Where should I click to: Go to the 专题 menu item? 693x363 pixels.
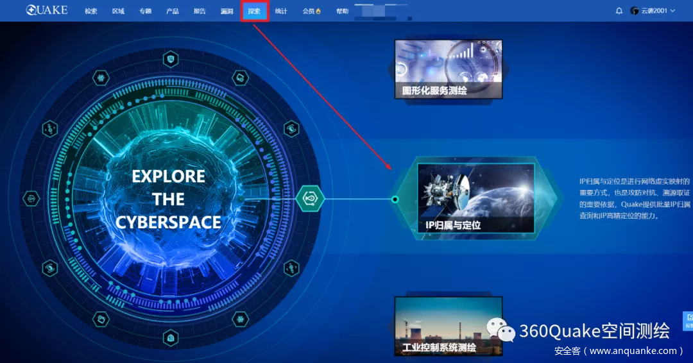click(145, 12)
